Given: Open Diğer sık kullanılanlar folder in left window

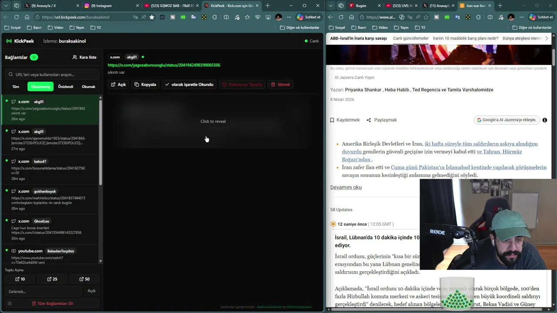Looking at the screenshot, I should pyautogui.click(x=299, y=27).
